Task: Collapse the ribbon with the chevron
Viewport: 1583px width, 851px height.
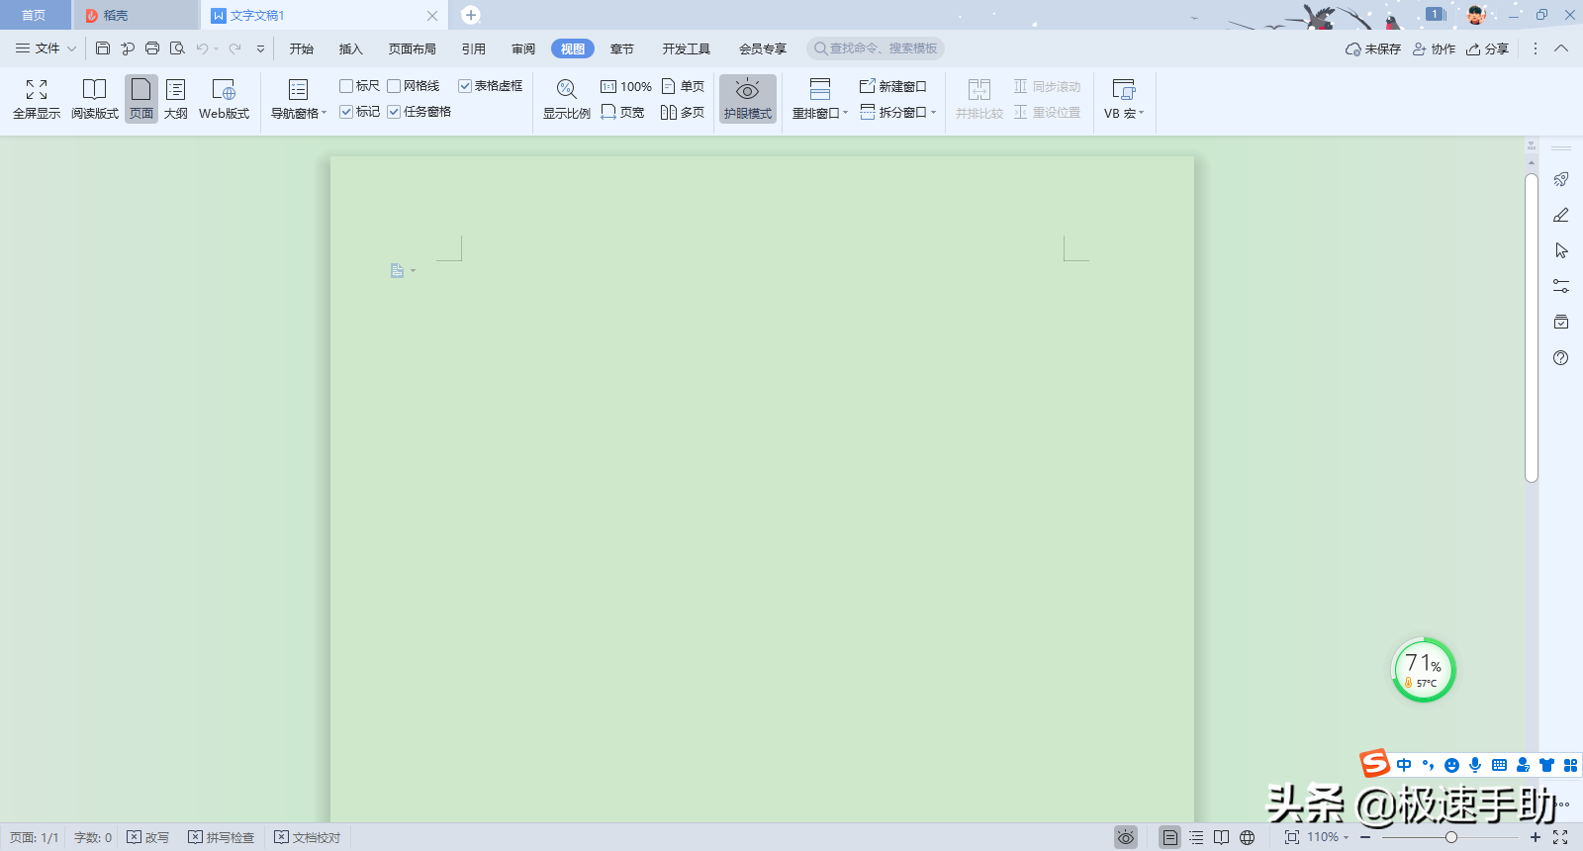Action: (1561, 48)
